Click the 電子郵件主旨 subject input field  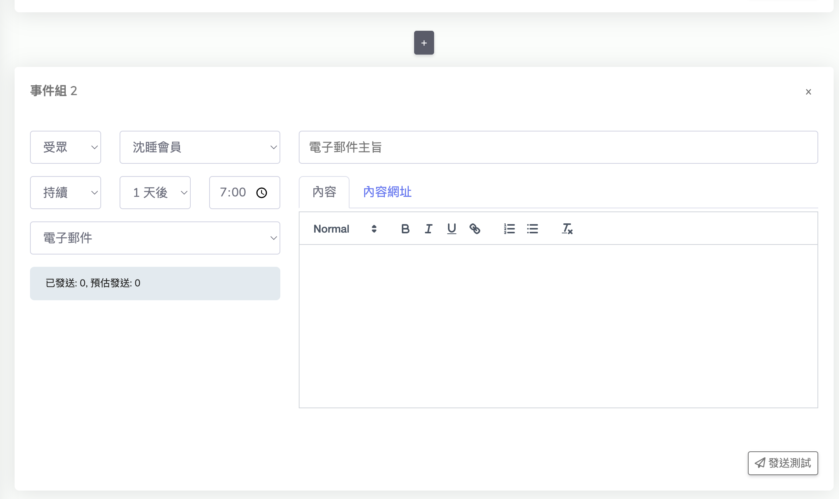pos(558,147)
